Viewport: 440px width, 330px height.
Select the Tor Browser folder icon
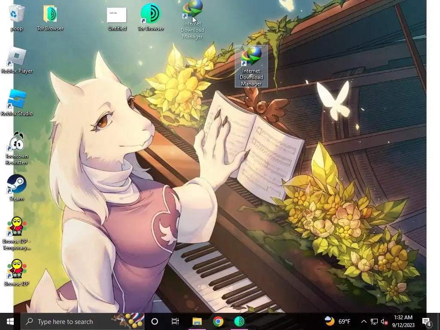pos(50,17)
